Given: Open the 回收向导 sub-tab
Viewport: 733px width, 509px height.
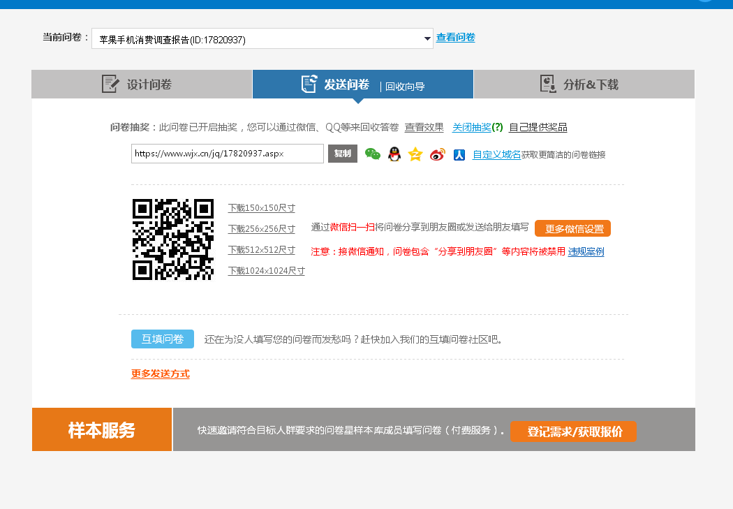Looking at the screenshot, I should 405,87.
